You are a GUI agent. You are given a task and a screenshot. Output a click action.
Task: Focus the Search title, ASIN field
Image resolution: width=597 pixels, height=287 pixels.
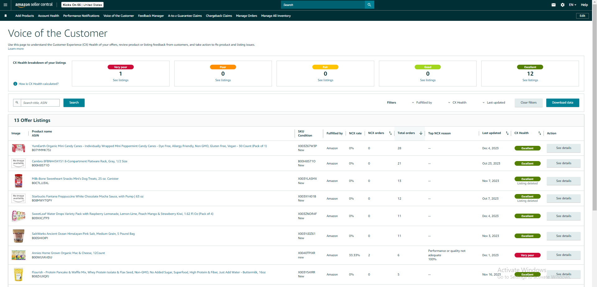click(x=40, y=103)
